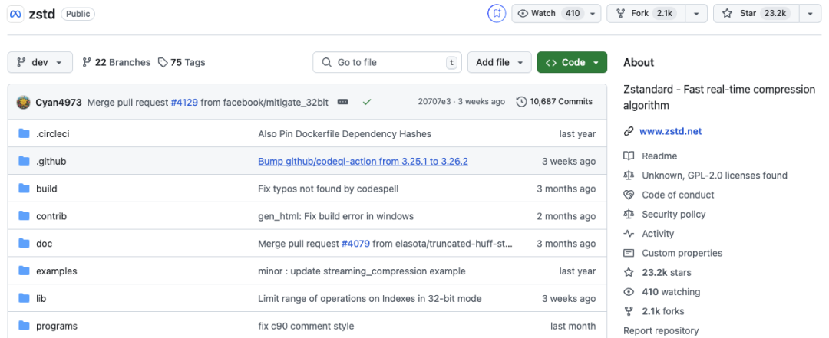
Task: Expand the Star lists dropdown arrow
Action: point(811,14)
